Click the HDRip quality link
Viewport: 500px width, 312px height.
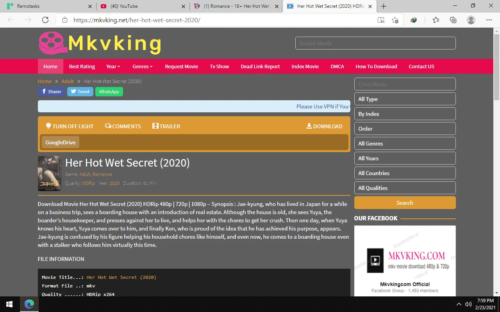click(x=88, y=183)
